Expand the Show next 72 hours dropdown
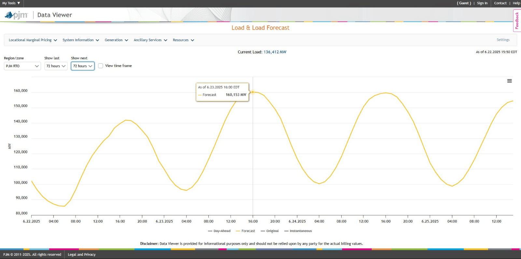The height and width of the screenshot is (259, 521). 83,66
